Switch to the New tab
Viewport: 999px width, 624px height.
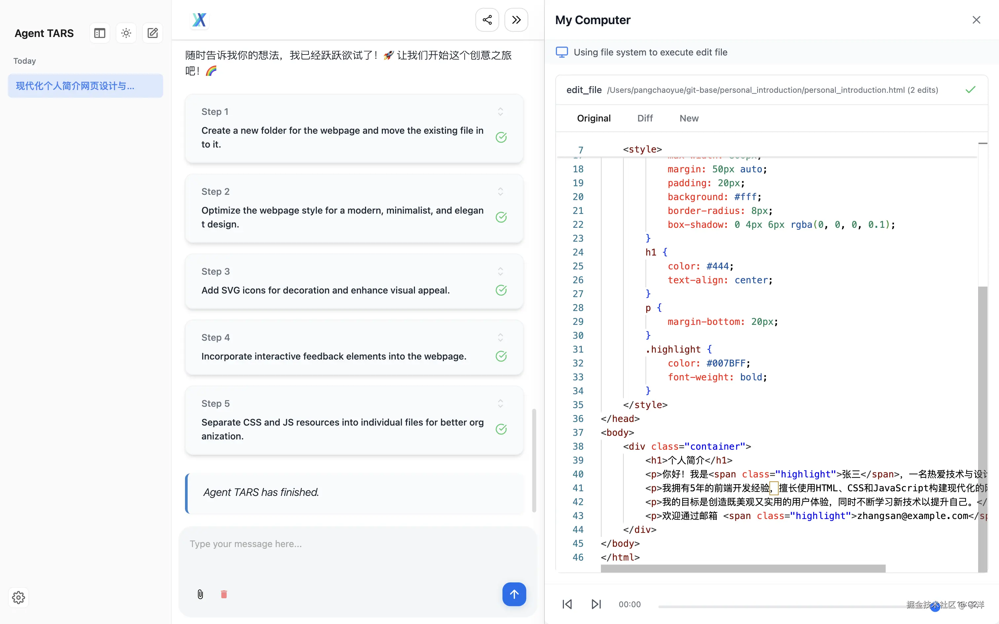689,119
